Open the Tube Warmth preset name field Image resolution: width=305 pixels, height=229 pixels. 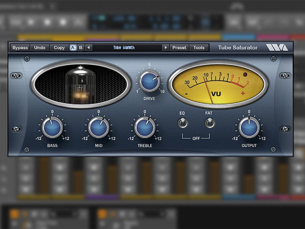point(124,48)
